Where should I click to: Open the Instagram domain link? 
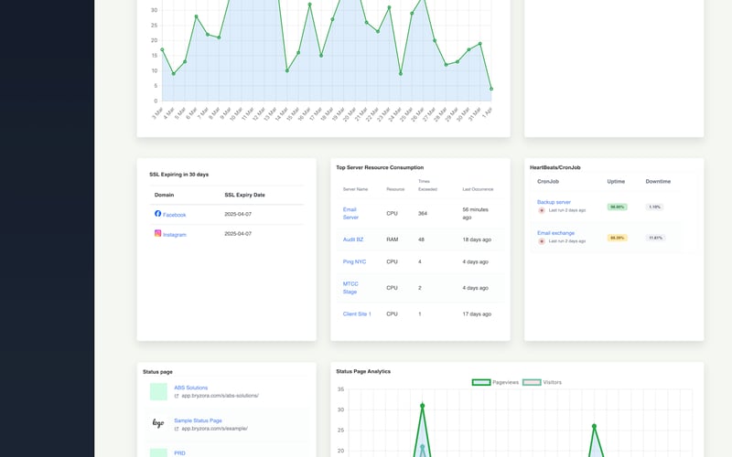point(175,235)
